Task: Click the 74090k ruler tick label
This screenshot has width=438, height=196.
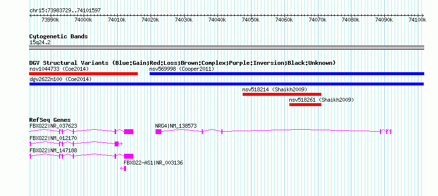Action: coord(384,20)
